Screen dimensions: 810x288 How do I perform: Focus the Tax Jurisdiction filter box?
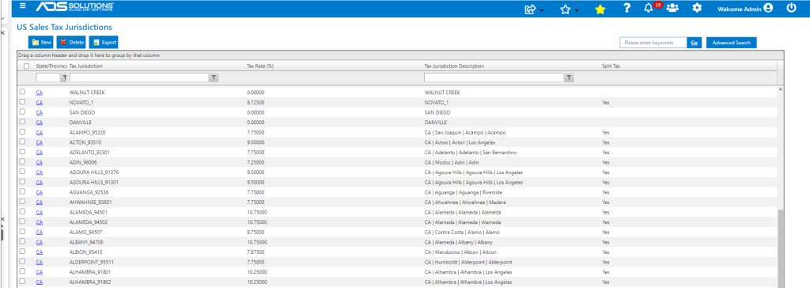[139, 78]
